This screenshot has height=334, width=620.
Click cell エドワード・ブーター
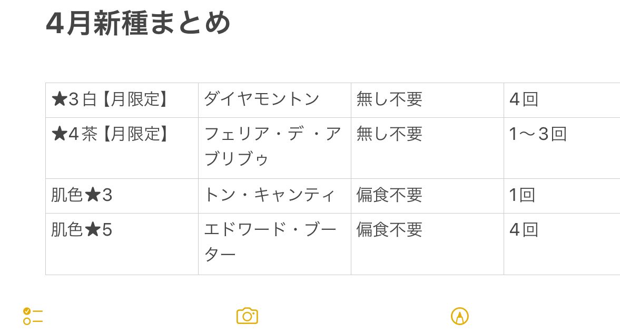[x=274, y=244]
